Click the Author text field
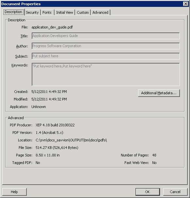190x198 pixels. (105, 46)
